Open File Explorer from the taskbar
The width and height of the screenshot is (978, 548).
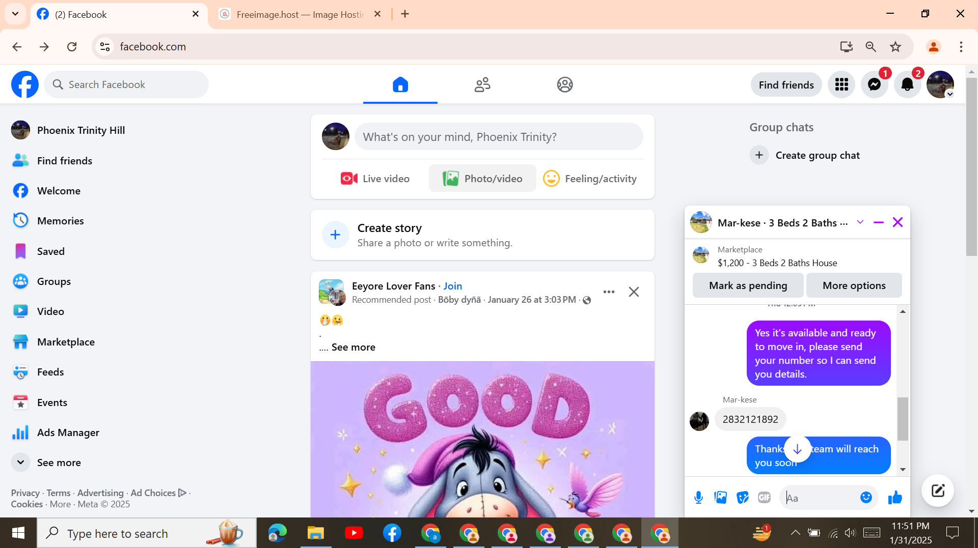click(x=316, y=533)
